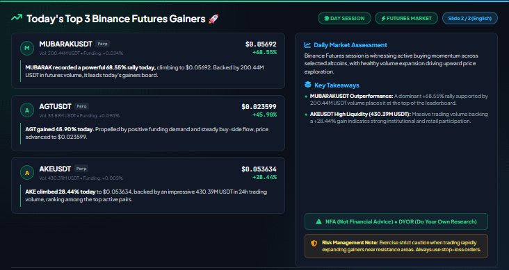Screen dimensions: 509x270
Task: Click the chart icon beside Daily Market Assessment
Action: pos(307,44)
